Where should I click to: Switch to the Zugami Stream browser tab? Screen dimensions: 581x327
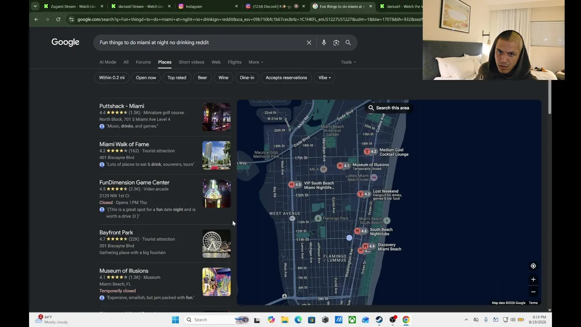click(73, 6)
